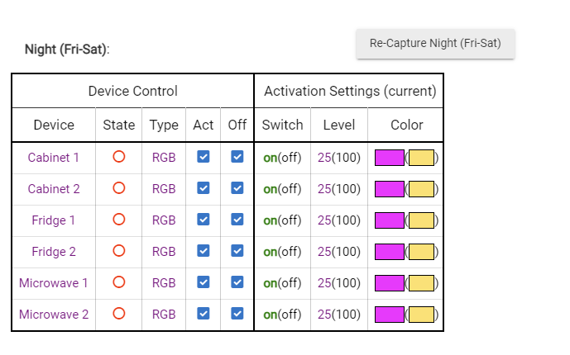Open the Microwave 2 device link
Viewport: 570px width, 355px height.
point(54,315)
